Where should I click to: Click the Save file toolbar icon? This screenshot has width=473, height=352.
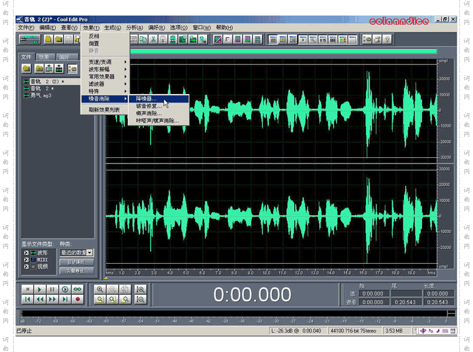coord(69,39)
